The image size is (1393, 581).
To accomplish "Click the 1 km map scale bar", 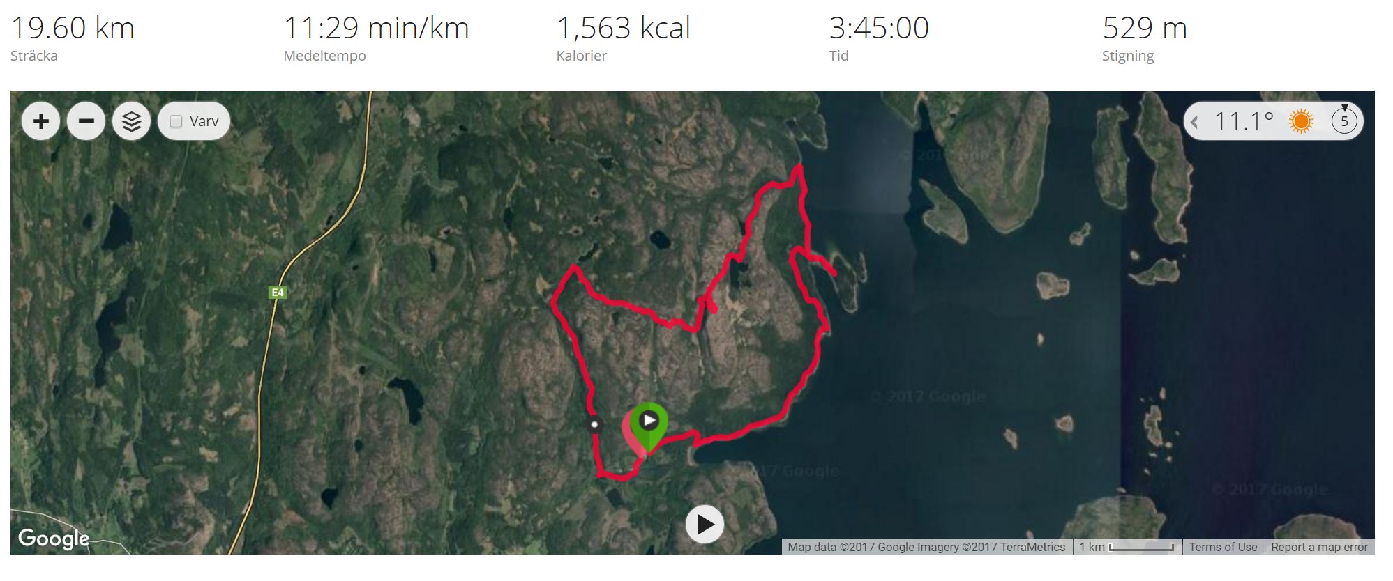I will [1127, 547].
